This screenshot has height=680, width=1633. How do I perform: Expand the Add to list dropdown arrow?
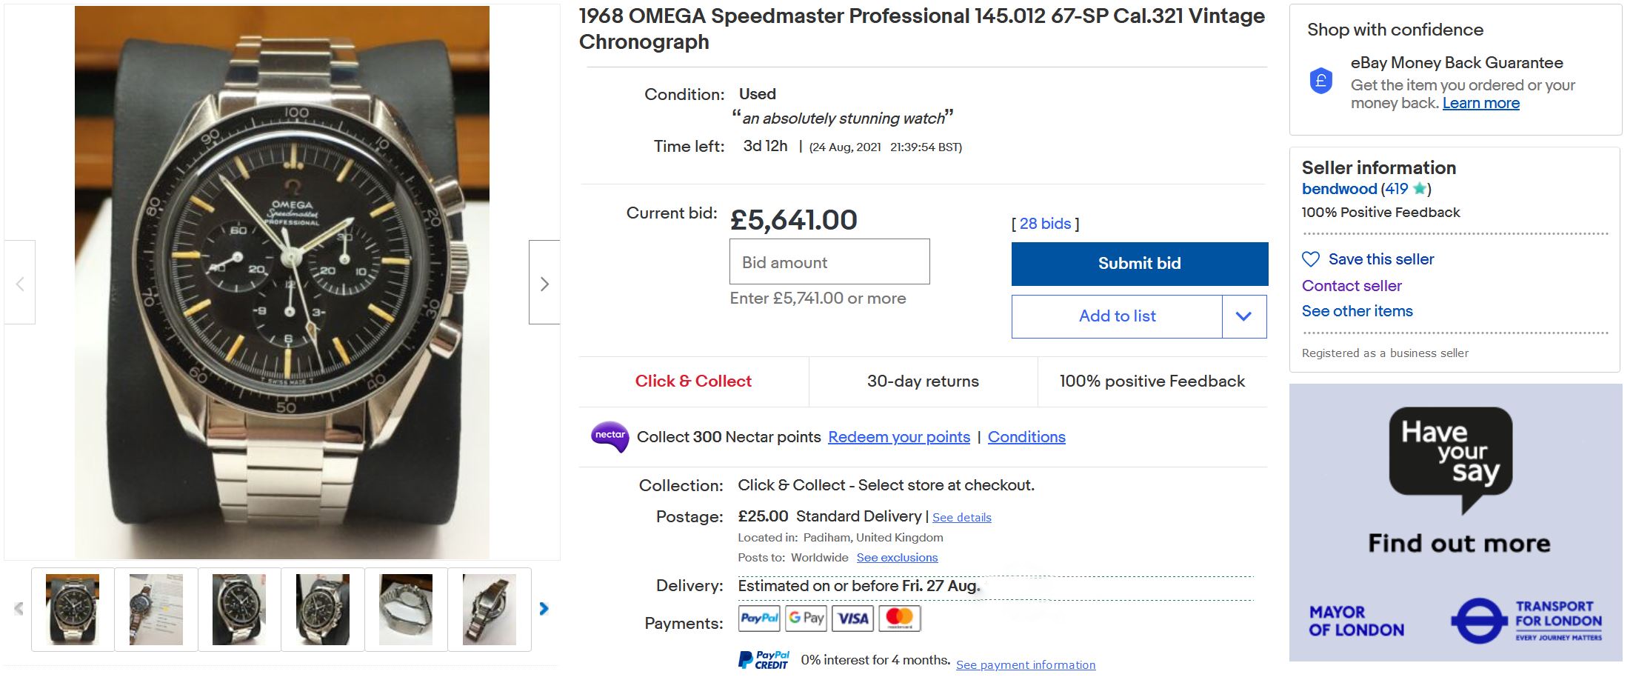coord(1243,316)
